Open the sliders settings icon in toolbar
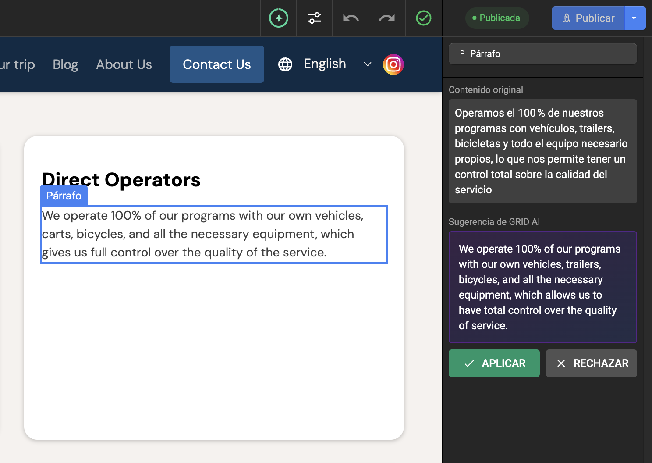This screenshot has height=463, width=652. coord(315,18)
